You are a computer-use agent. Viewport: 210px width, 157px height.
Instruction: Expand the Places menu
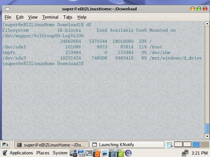pyautogui.click(x=43, y=153)
